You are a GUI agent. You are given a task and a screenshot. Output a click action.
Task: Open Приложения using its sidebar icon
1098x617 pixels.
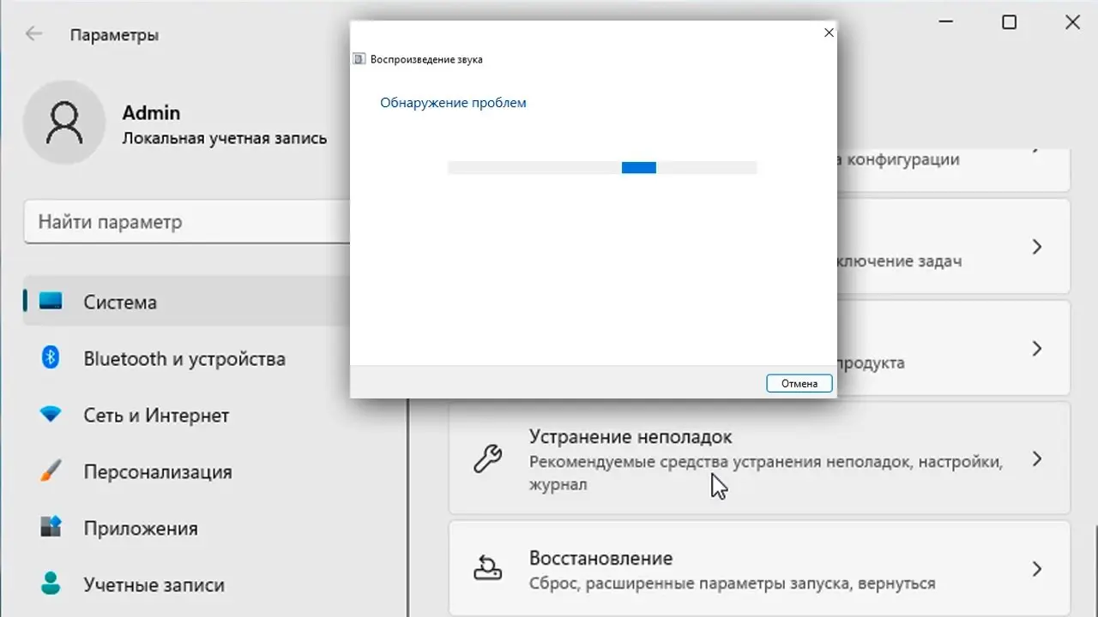pos(51,528)
